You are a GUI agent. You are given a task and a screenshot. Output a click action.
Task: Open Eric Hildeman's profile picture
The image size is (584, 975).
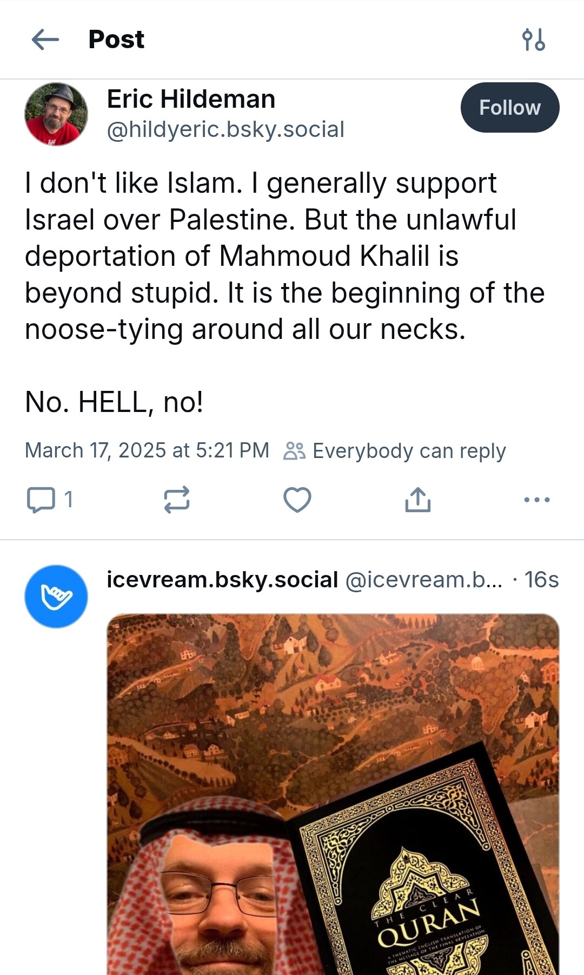point(56,114)
